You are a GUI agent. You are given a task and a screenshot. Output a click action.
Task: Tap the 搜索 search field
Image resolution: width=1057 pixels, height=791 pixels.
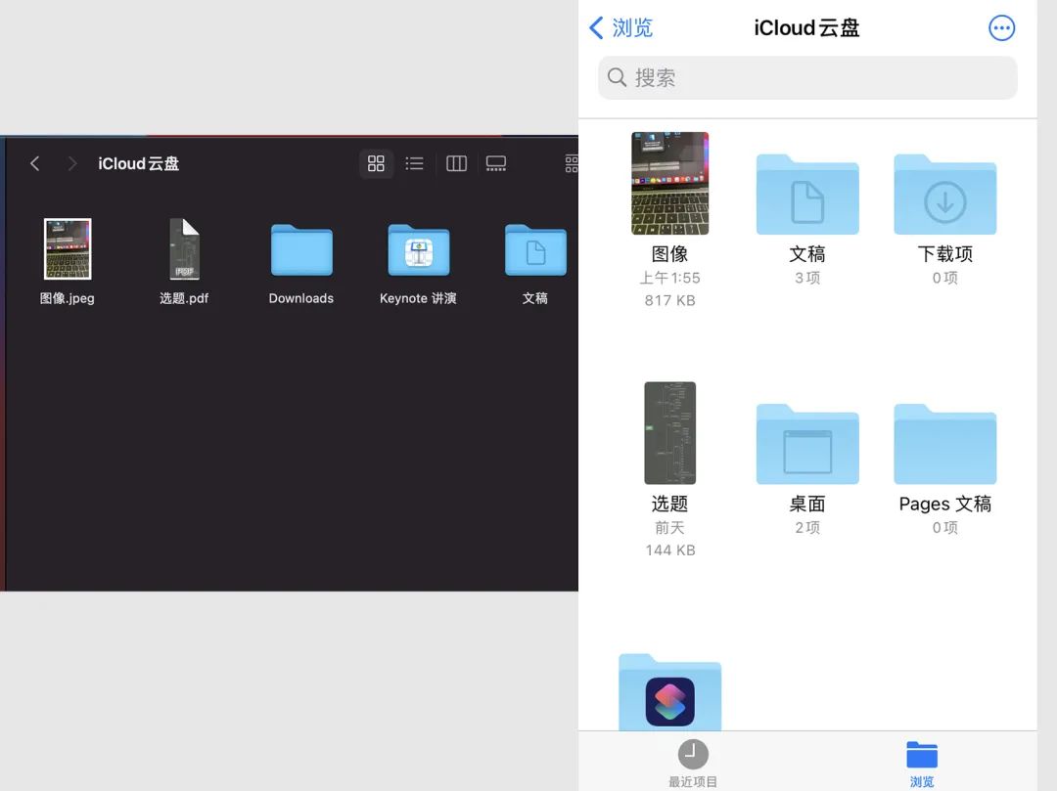pos(806,76)
